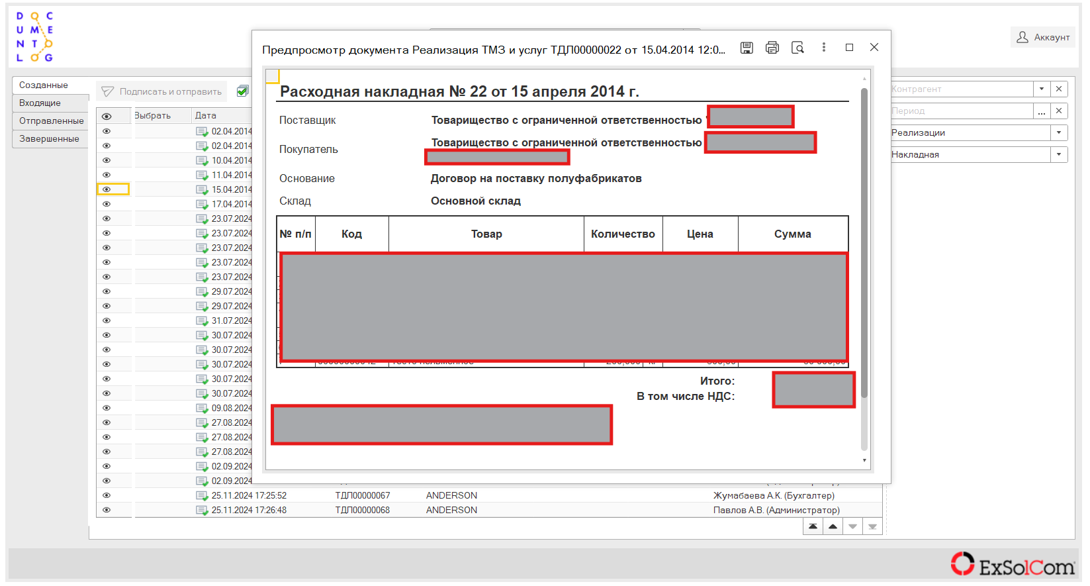
Task: Click the eye icon in the table header
Action: click(x=106, y=116)
